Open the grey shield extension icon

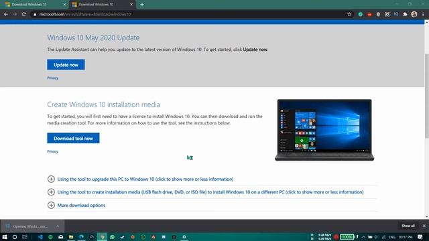click(x=378, y=14)
